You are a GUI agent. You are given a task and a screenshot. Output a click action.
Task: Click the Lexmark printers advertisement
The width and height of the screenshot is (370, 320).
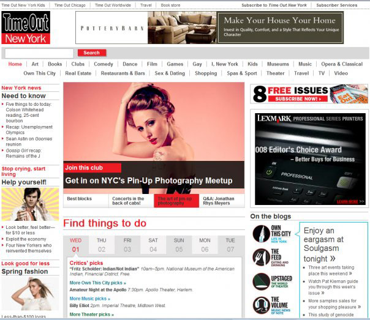pyautogui.click(x=310, y=159)
